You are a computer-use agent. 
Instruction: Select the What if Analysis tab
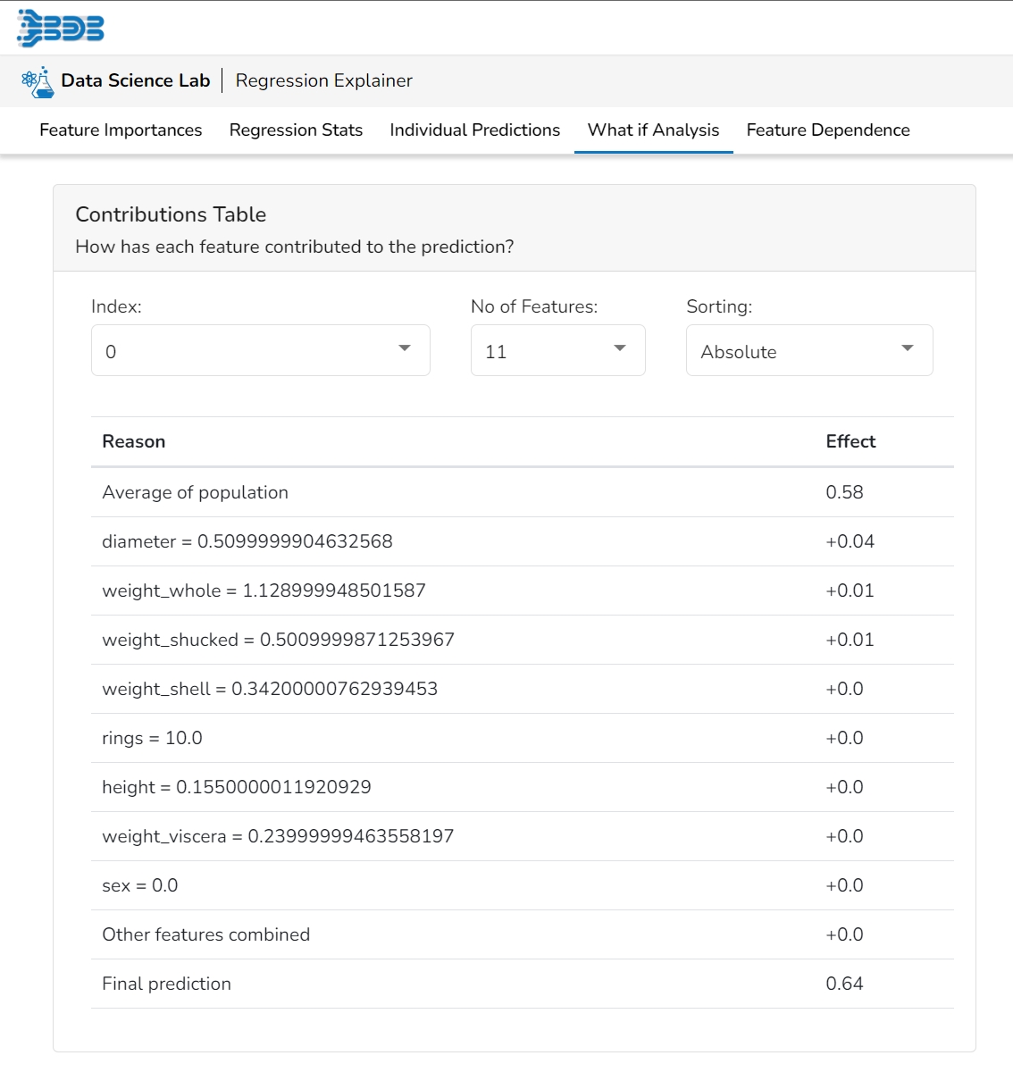653,130
